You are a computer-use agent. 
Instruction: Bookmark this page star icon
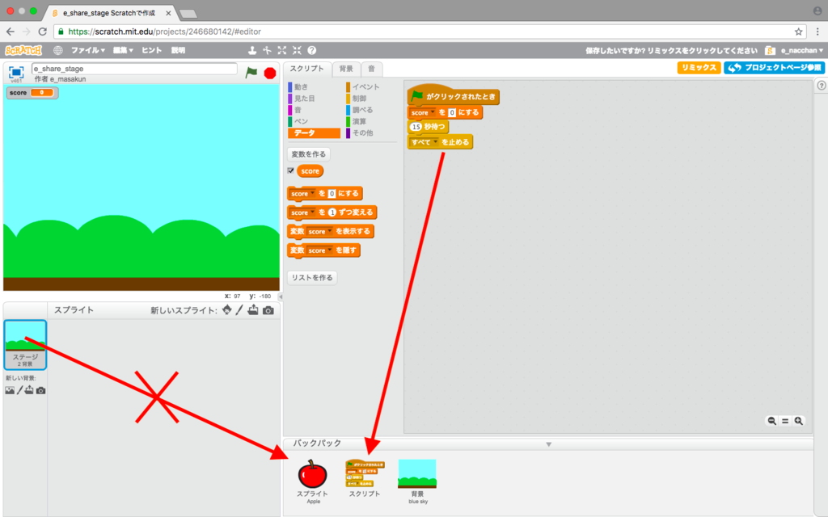(x=798, y=32)
